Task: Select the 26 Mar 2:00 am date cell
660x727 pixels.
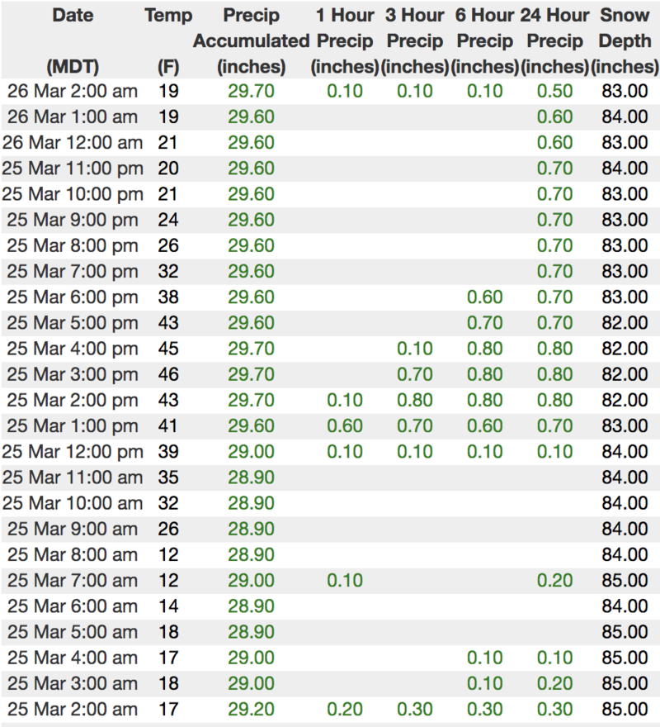Action: coord(72,92)
